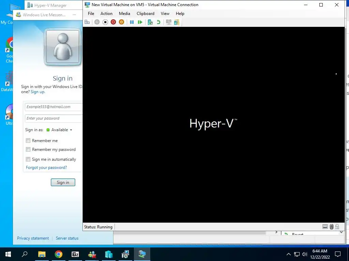Open the Help menu
Image resolution: width=349 pixels, height=261 pixels.
(x=180, y=14)
